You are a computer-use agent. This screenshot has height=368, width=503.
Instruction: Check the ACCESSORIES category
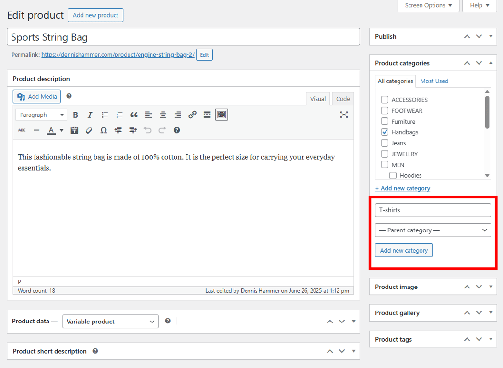click(384, 99)
